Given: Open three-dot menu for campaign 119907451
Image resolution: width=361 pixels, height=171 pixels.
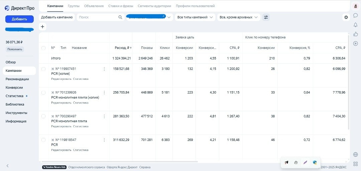Looking at the screenshot, I should [104, 69].
